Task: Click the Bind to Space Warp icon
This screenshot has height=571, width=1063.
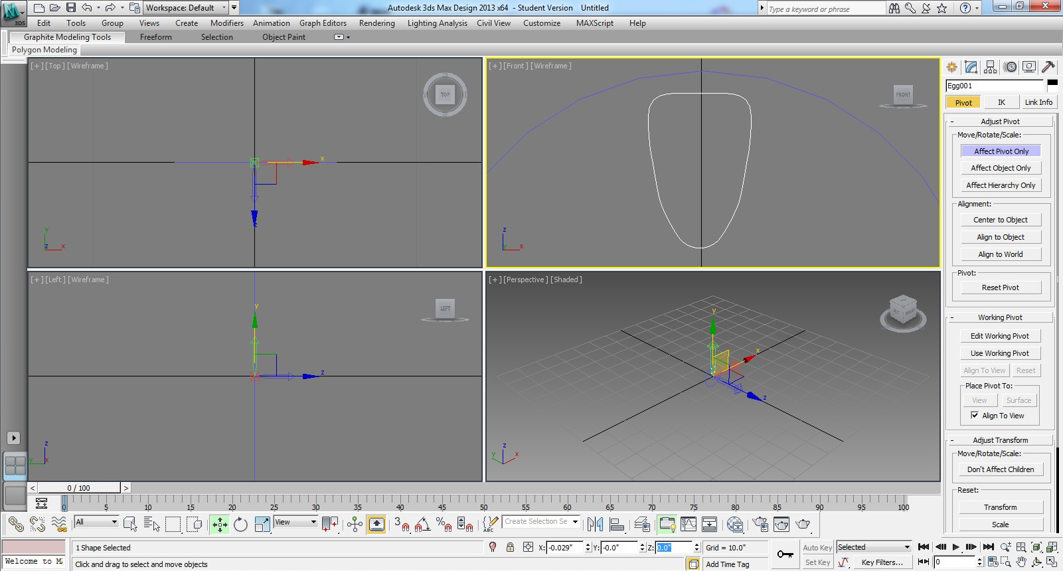Action: 59,525
